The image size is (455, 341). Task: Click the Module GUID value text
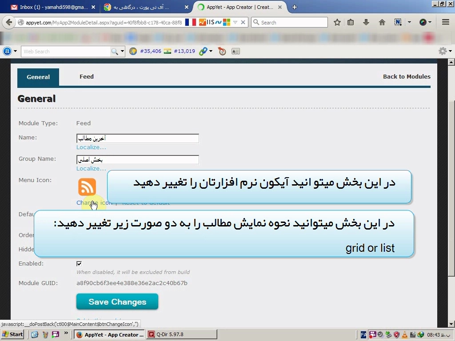click(132, 283)
